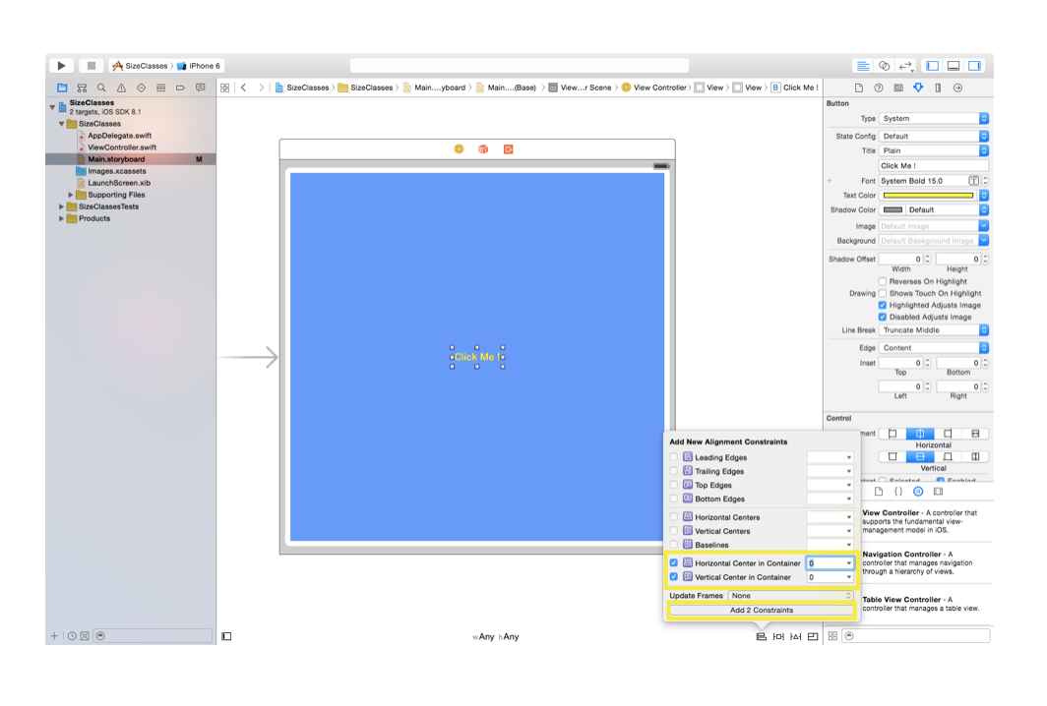This screenshot has width=1047, height=706.
Task: Check Shows Touch On Highlight
Action: coord(882,294)
